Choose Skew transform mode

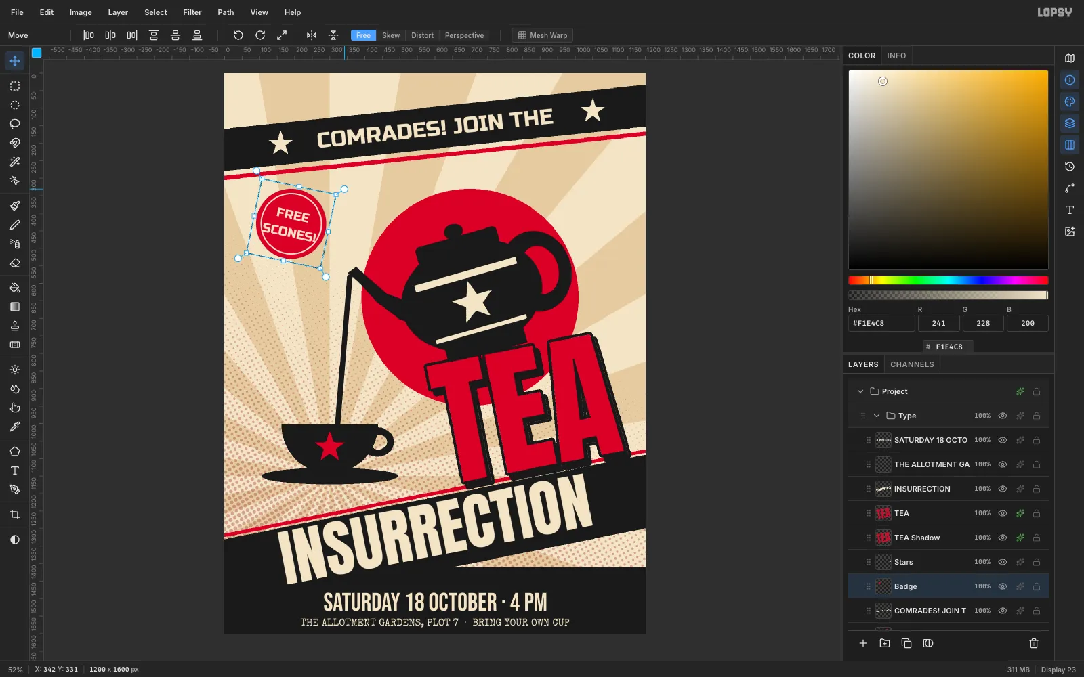391,35
